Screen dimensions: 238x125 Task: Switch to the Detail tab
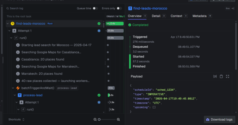click(x=159, y=16)
